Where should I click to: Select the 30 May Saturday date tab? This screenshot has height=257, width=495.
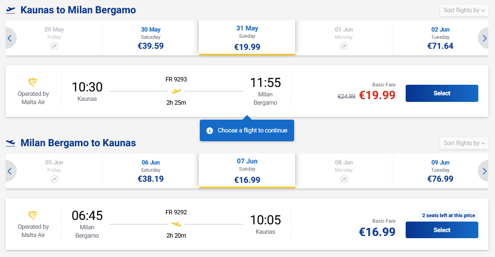coord(150,38)
